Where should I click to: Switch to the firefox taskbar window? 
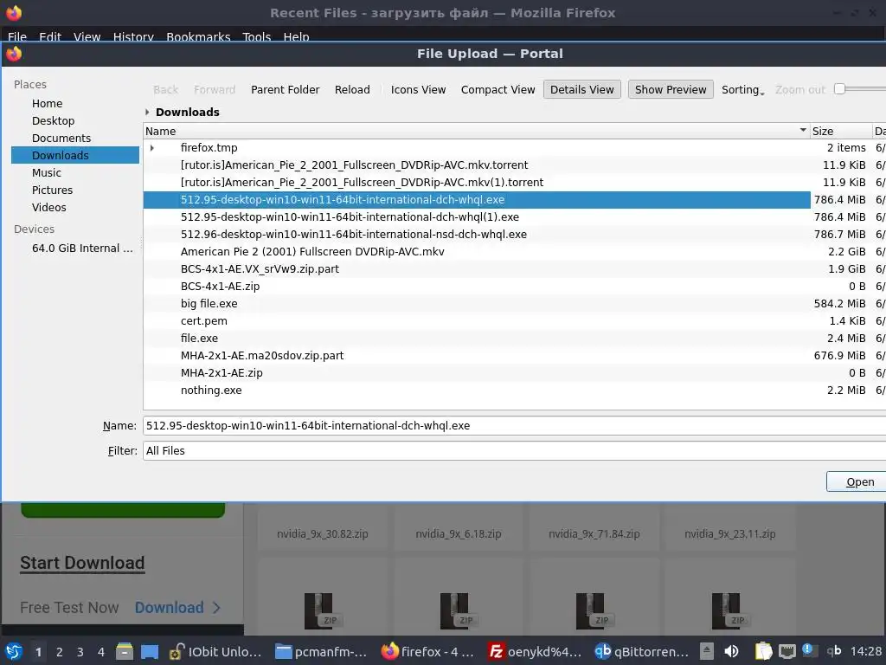point(427,651)
